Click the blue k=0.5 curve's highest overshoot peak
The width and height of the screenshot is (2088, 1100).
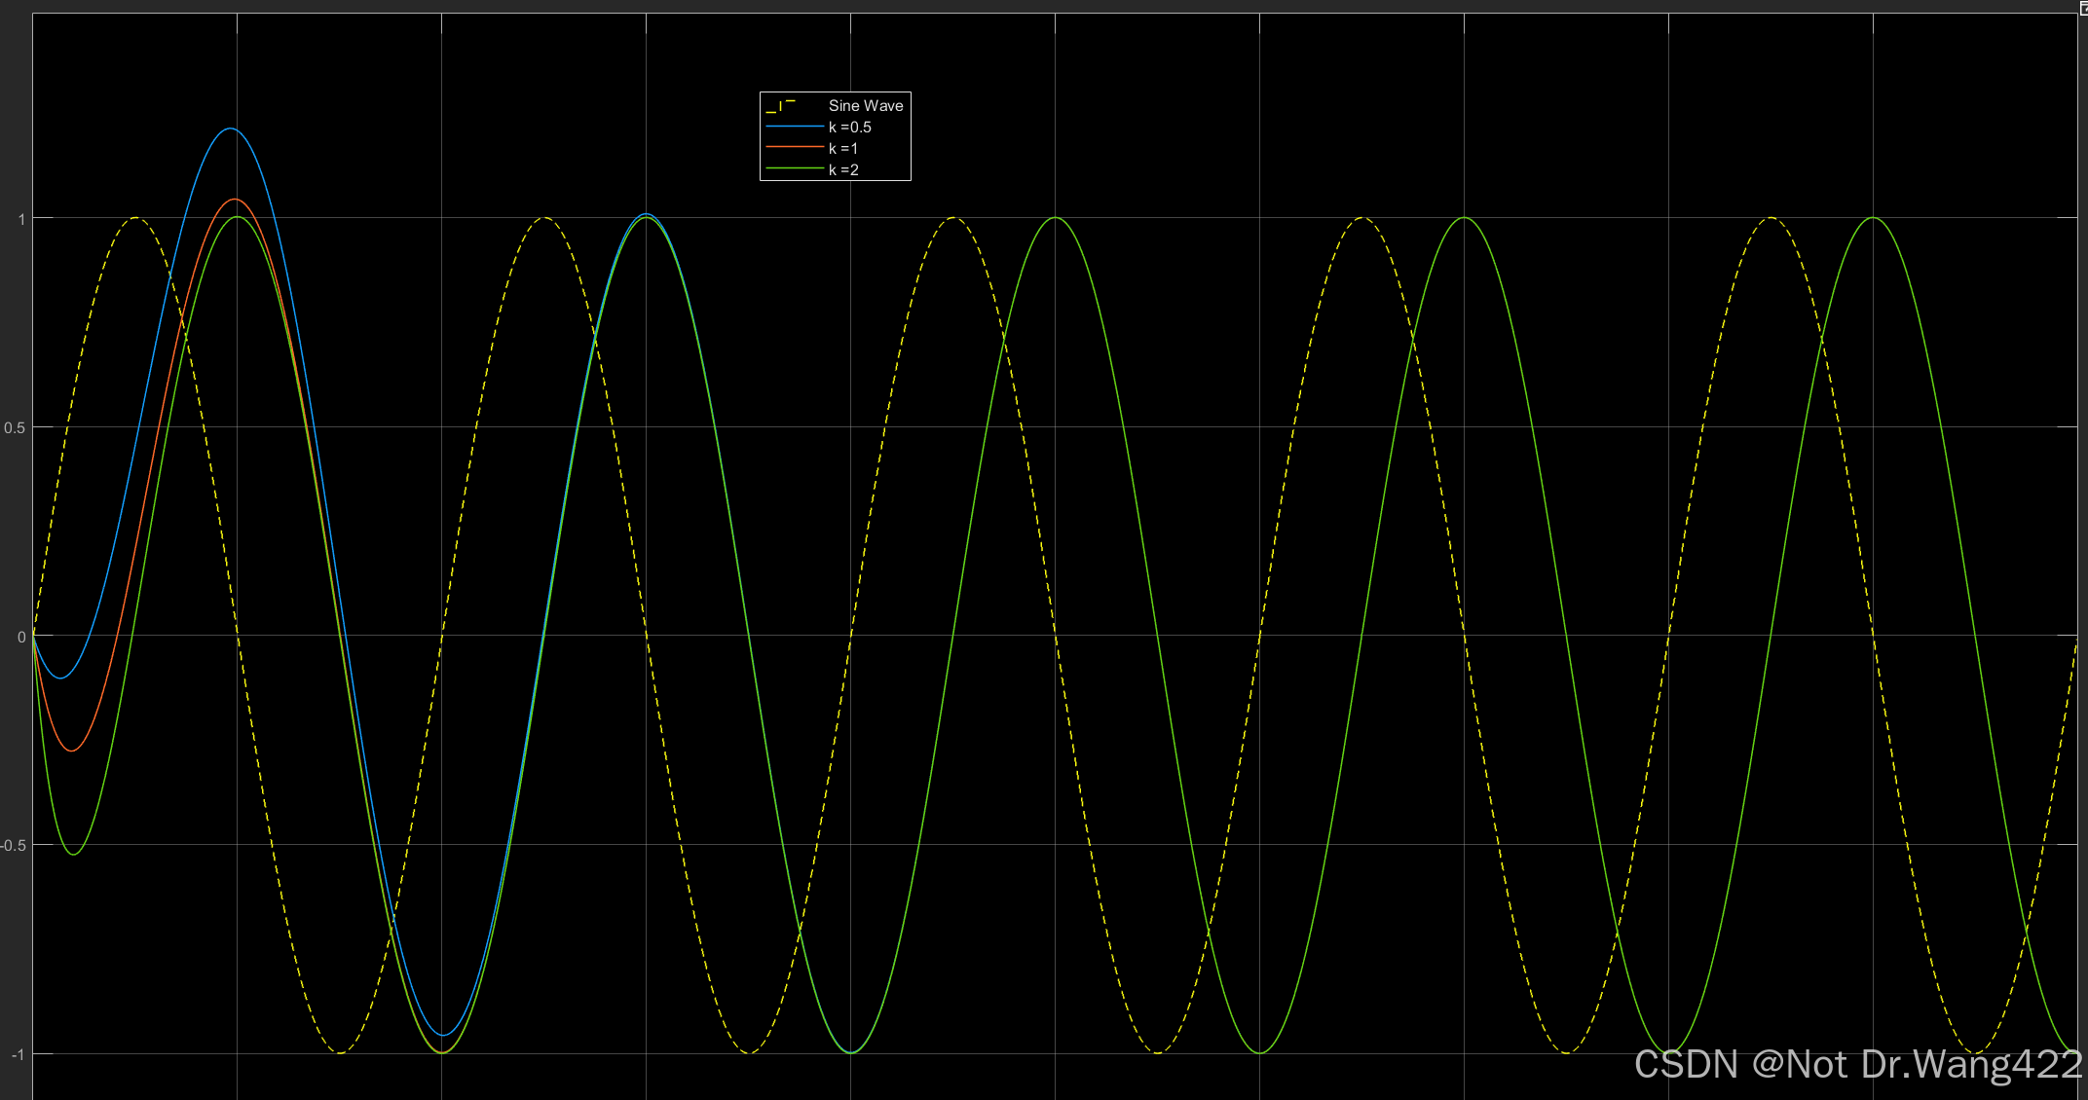coord(230,128)
